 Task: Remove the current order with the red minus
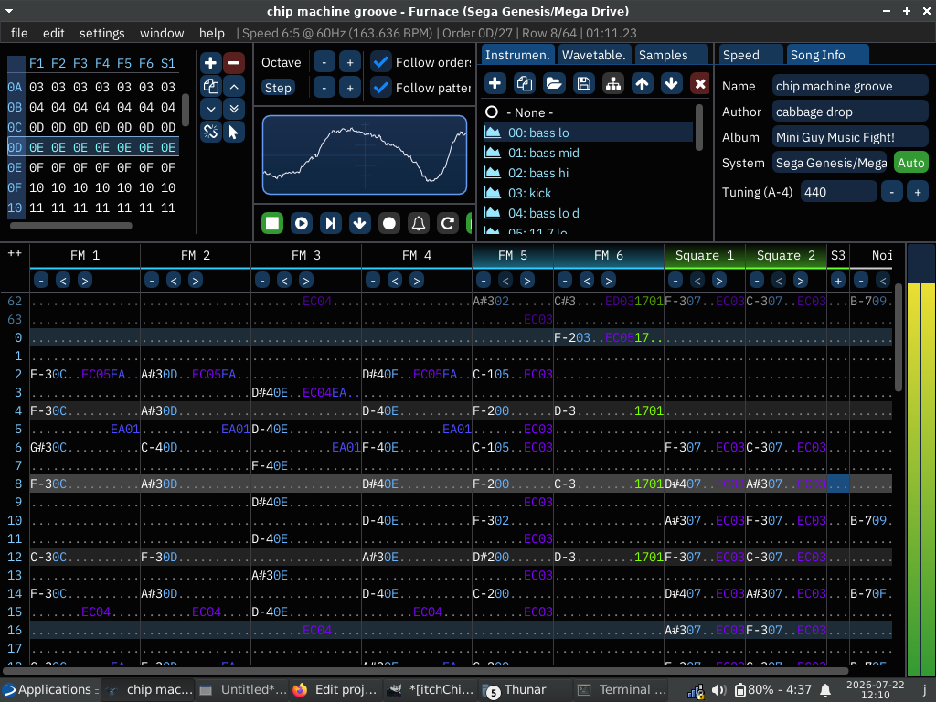(x=234, y=63)
